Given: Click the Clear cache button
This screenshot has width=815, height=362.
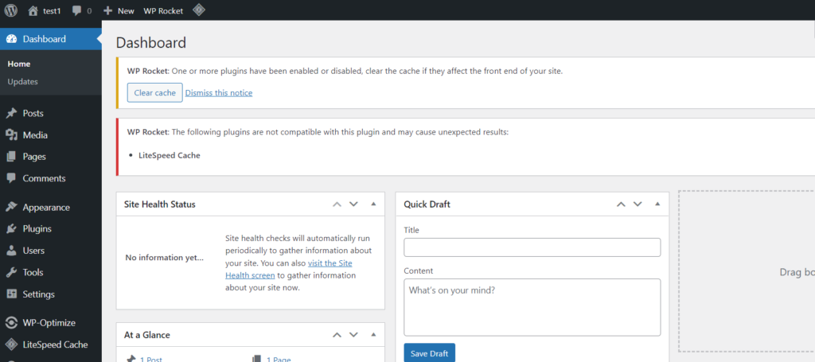Looking at the screenshot, I should click(155, 92).
